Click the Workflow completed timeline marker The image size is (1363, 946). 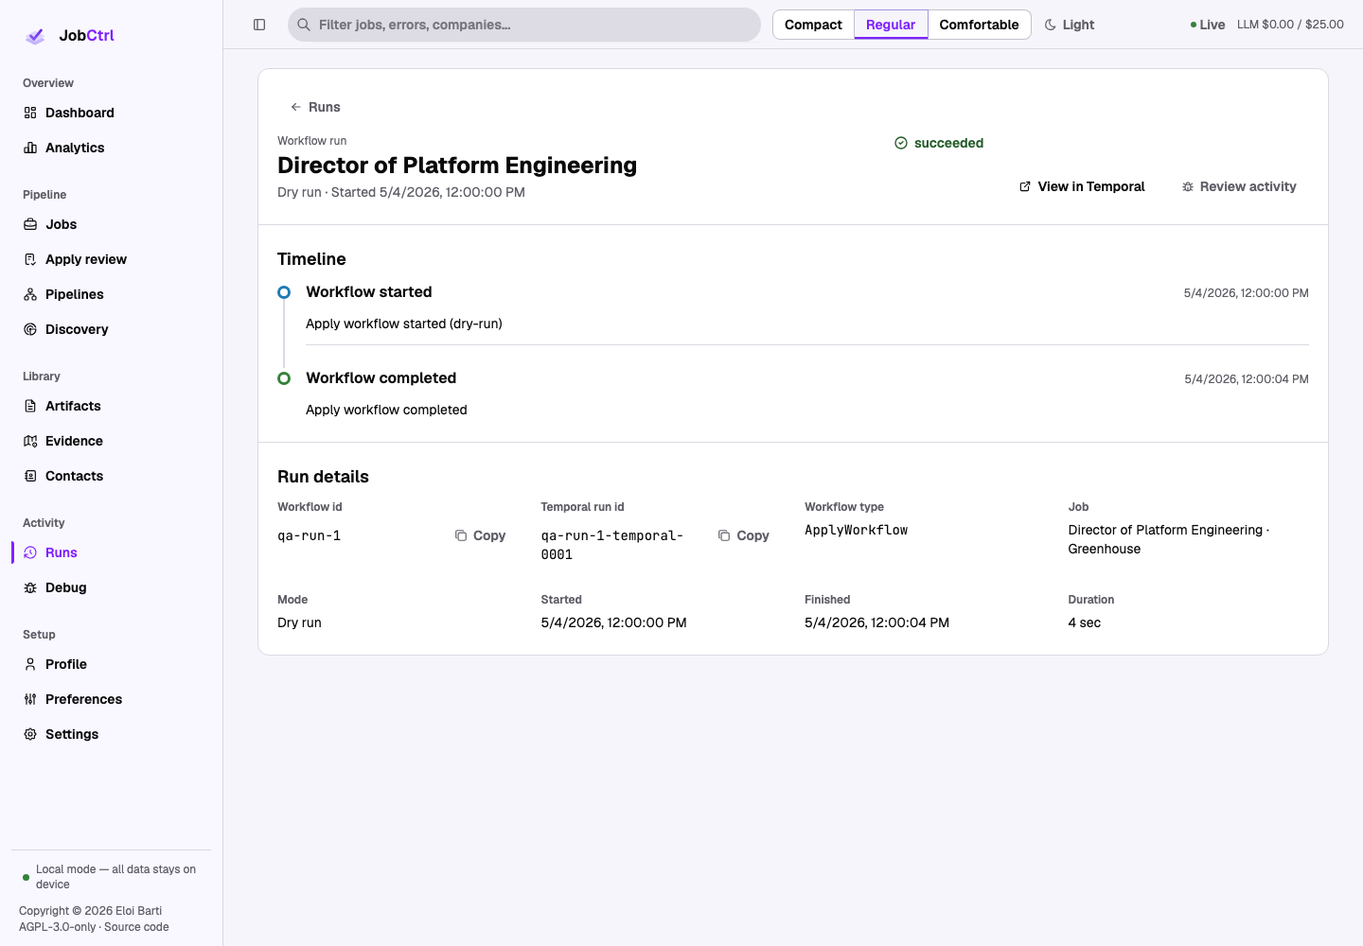pyautogui.click(x=284, y=378)
